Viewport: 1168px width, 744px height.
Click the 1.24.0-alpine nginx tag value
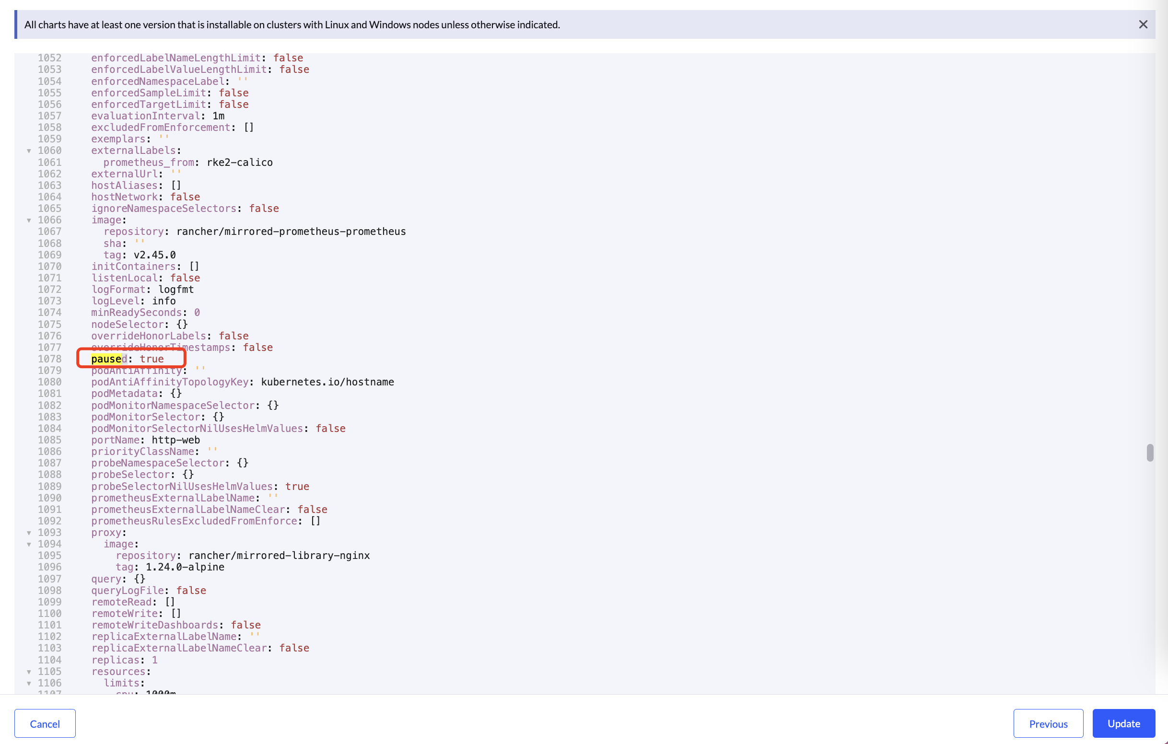tap(185, 567)
